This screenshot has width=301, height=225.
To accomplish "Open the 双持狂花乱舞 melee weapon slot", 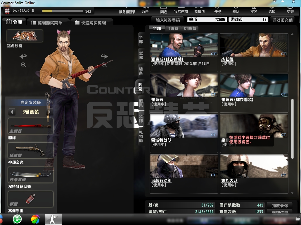I will pyautogui.click(x=30, y=175).
